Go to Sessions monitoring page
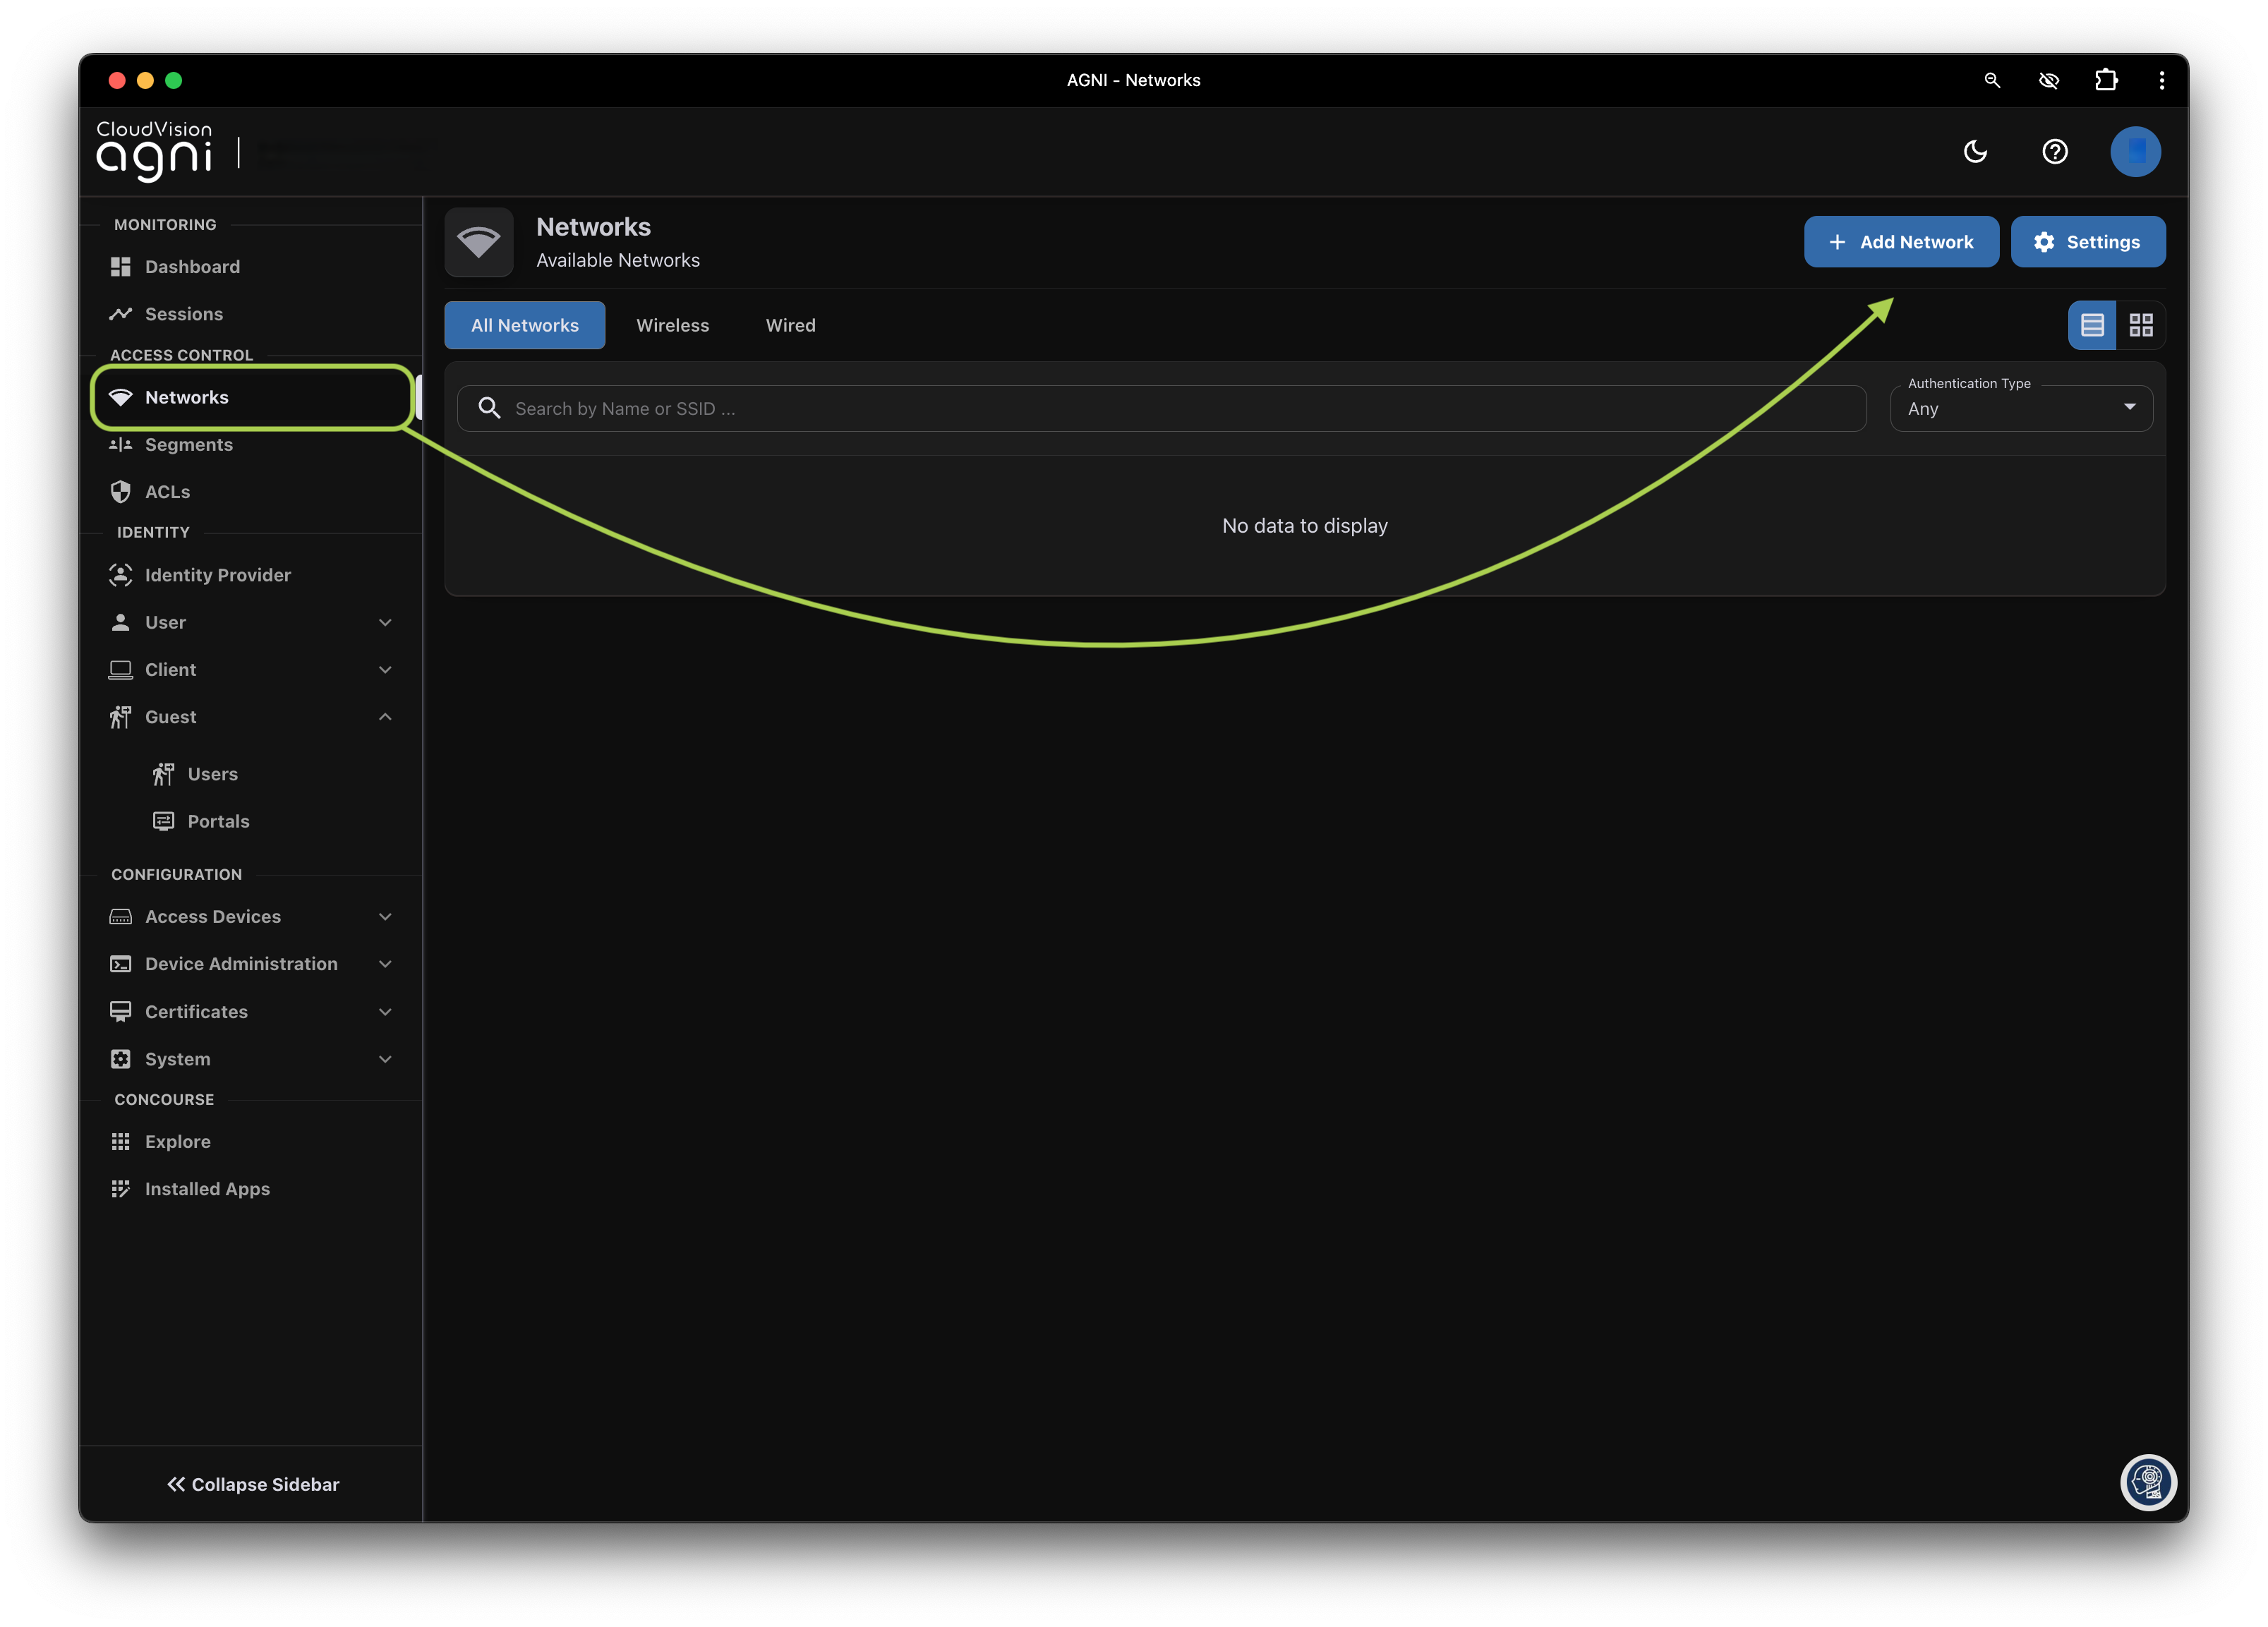The height and width of the screenshot is (1627, 2268). point(184,314)
